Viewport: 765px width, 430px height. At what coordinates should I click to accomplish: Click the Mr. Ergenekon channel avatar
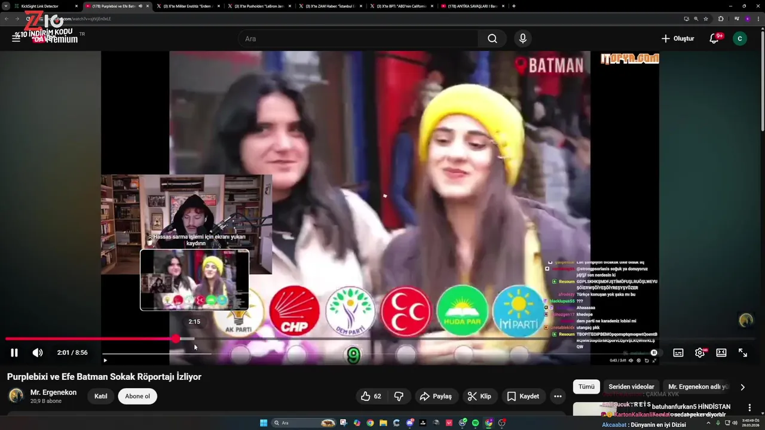16,395
